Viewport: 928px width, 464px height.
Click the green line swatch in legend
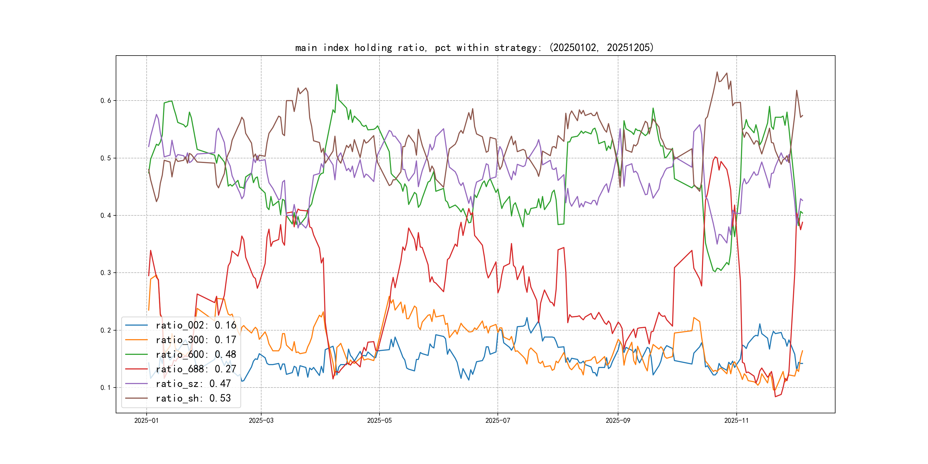coord(137,355)
